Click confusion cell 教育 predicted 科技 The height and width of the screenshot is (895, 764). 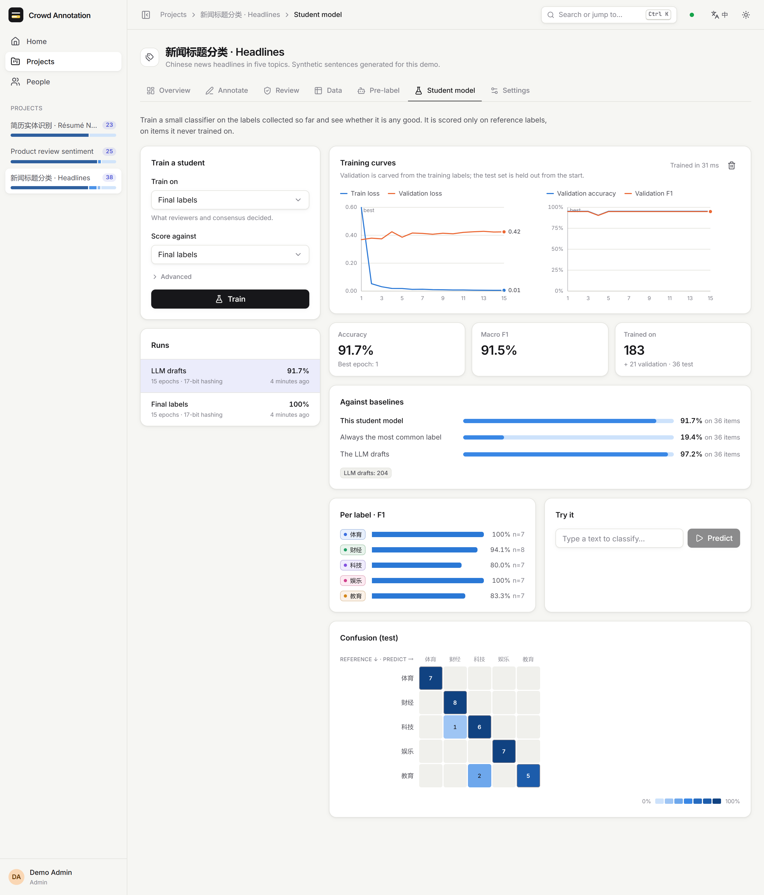pyautogui.click(x=479, y=776)
